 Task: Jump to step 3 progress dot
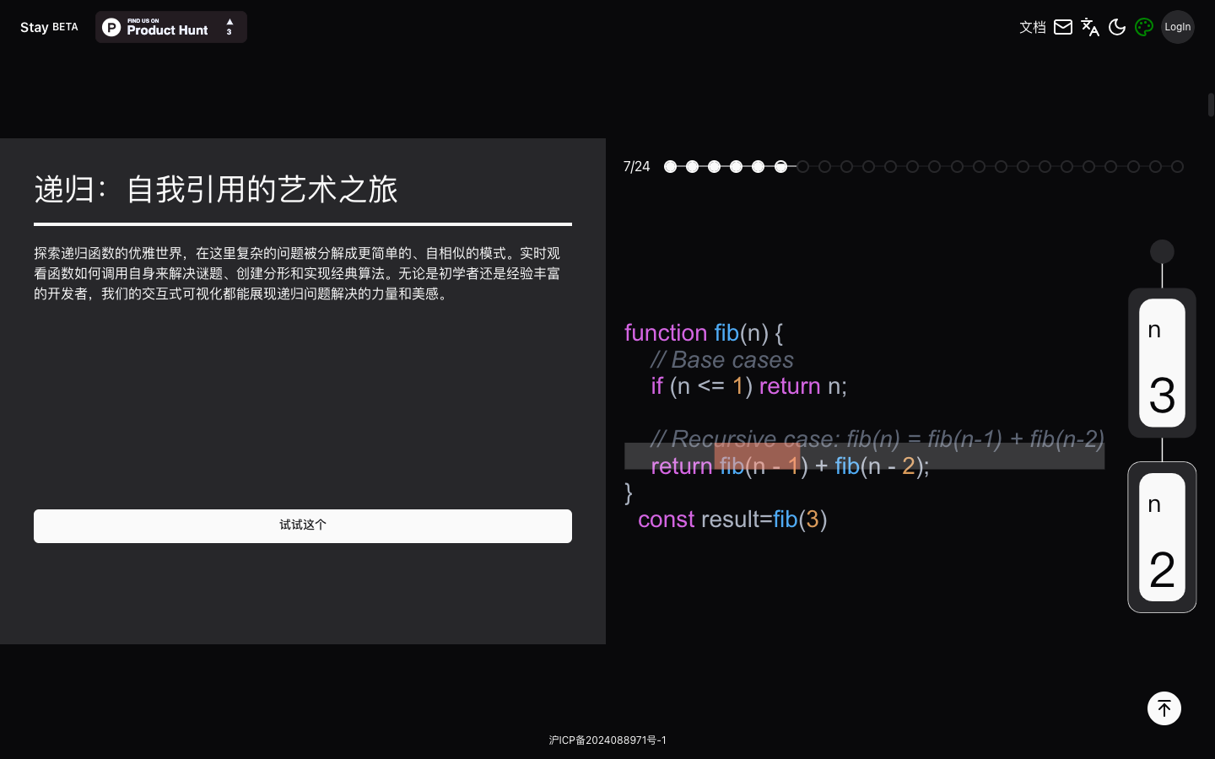point(714,167)
